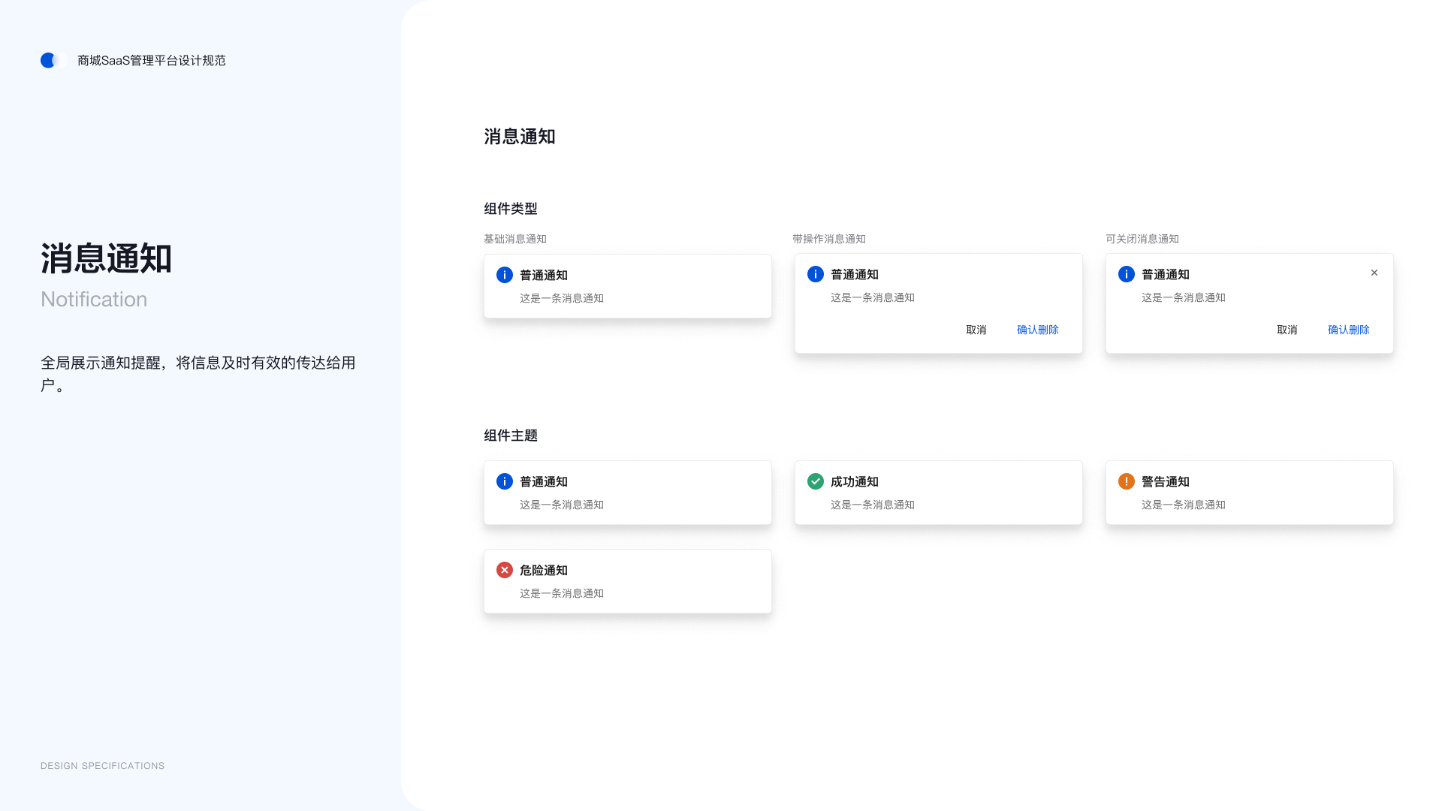This screenshot has height=811, width=1442.
Task: Click the info icon in 带操作消息通知 card
Action: pos(815,274)
